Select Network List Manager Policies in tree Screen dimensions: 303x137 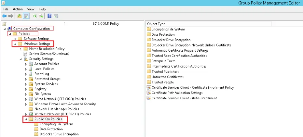(57, 109)
